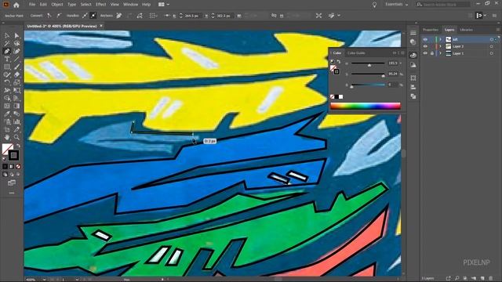The image size is (502, 282).
Task: Select the Scale tool
Action: point(16,82)
